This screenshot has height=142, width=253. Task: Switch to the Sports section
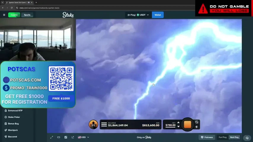click(x=27, y=15)
